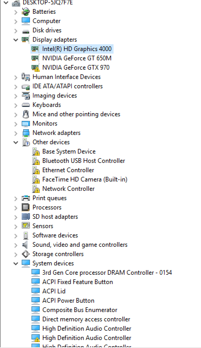The width and height of the screenshot is (201, 348).
Task: Click the Storage controllers icon
Action: (26, 254)
